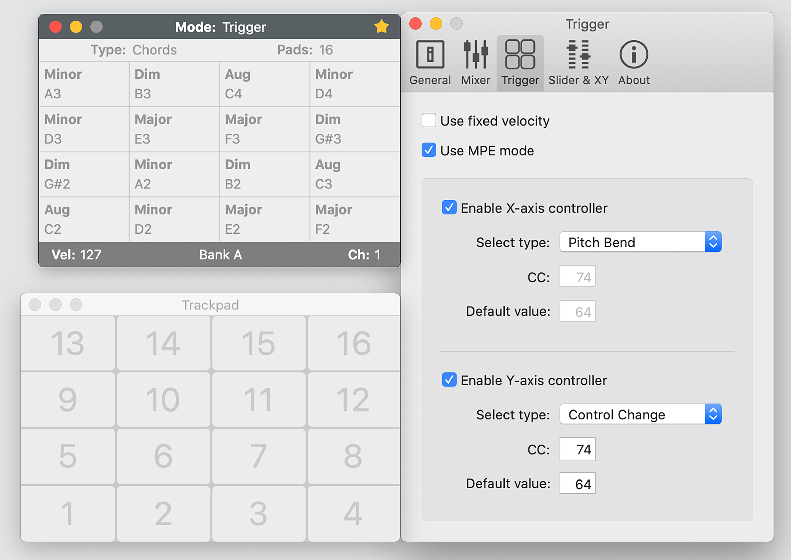Minimize the Mode Trigger window
The width and height of the screenshot is (791, 560).
[76, 27]
